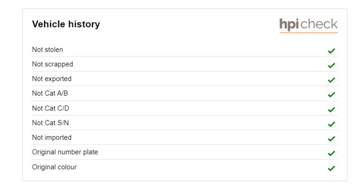Viewport: 362px width, 188px height.
Task: Click the Not Cat A/B label
Action: click(x=50, y=94)
